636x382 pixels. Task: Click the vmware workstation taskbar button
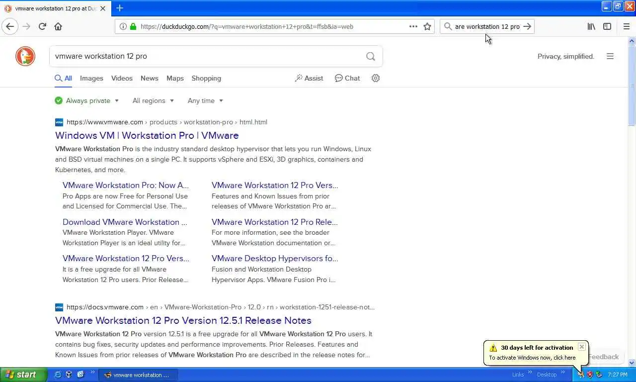(x=138, y=375)
